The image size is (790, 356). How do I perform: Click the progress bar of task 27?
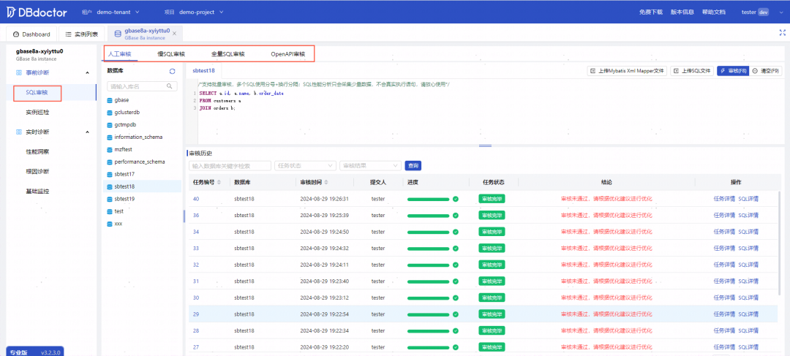428,347
